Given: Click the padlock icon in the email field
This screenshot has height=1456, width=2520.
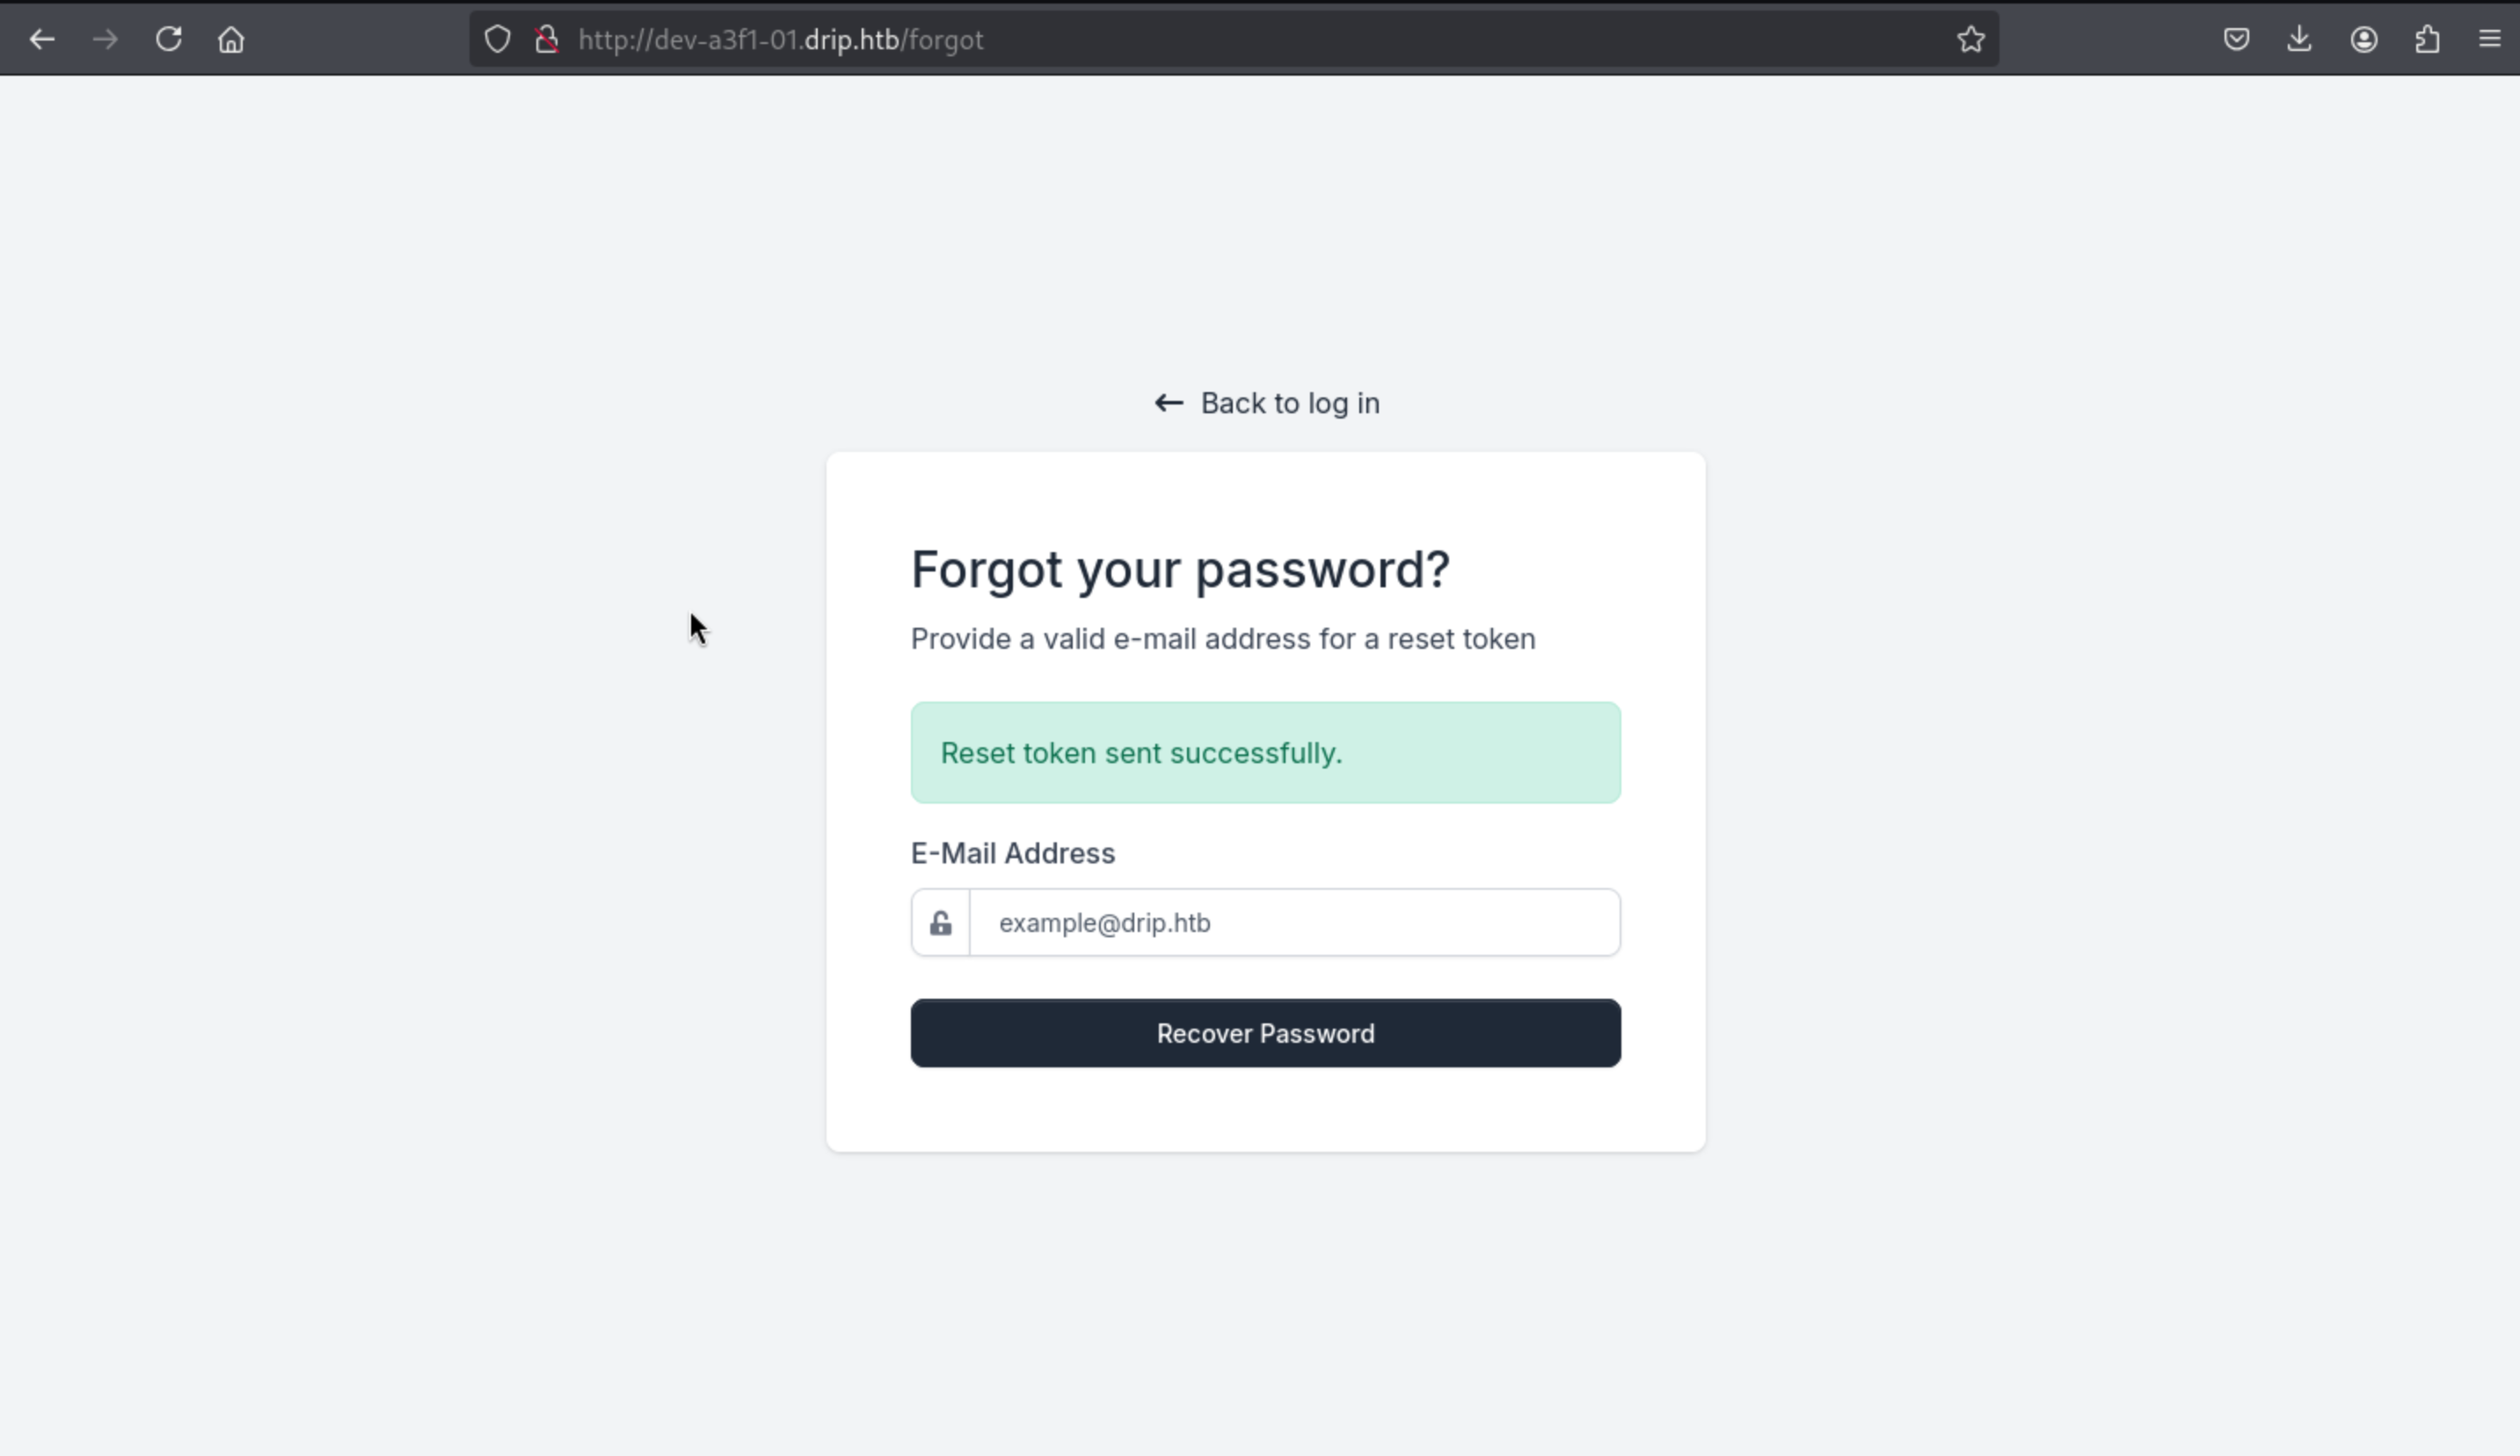Looking at the screenshot, I should [x=940, y=923].
